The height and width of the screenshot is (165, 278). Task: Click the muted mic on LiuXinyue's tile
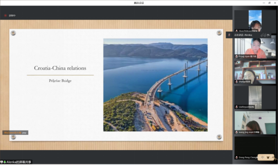coord(237,107)
